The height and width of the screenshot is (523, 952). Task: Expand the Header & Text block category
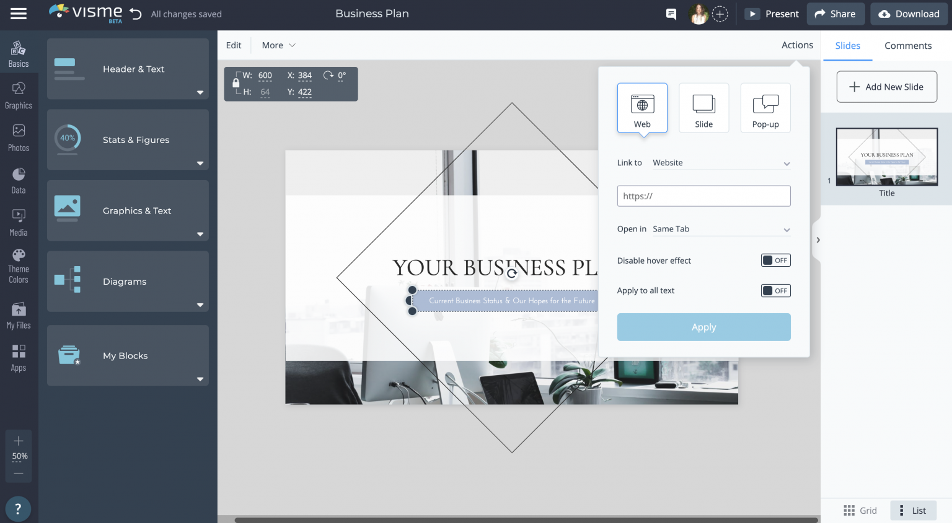(128, 69)
